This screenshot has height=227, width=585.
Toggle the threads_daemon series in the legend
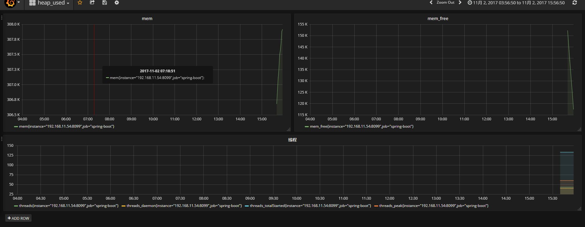pyautogui.click(x=184, y=206)
